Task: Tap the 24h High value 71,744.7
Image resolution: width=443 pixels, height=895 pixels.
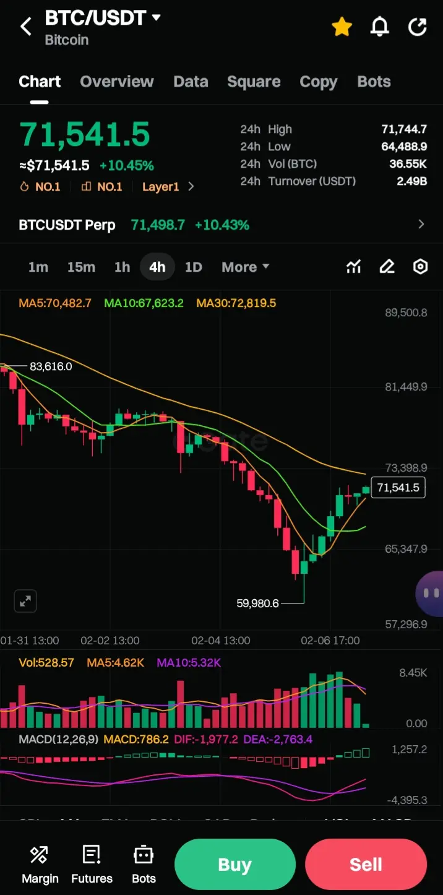Action: [x=404, y=129]
